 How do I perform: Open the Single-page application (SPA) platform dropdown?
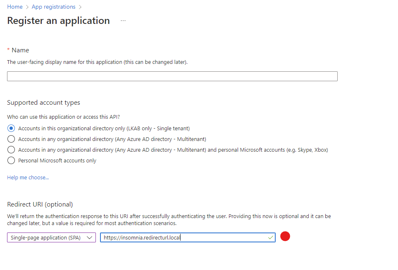(x=51, y=237)
